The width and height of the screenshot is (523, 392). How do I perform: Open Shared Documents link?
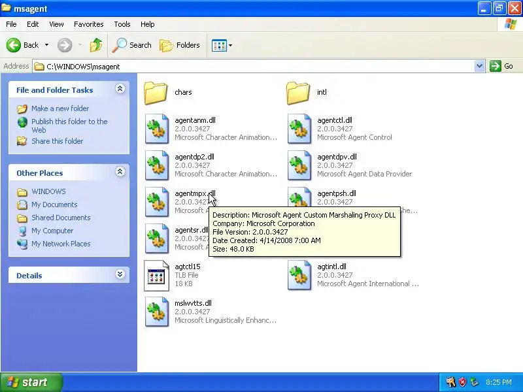tap(61, 218)
